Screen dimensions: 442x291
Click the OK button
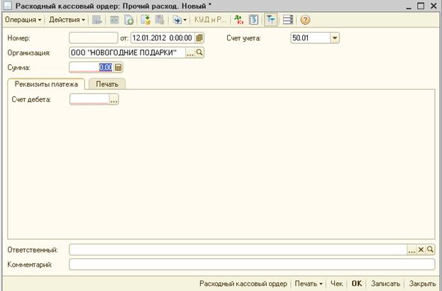click(357, 283)
